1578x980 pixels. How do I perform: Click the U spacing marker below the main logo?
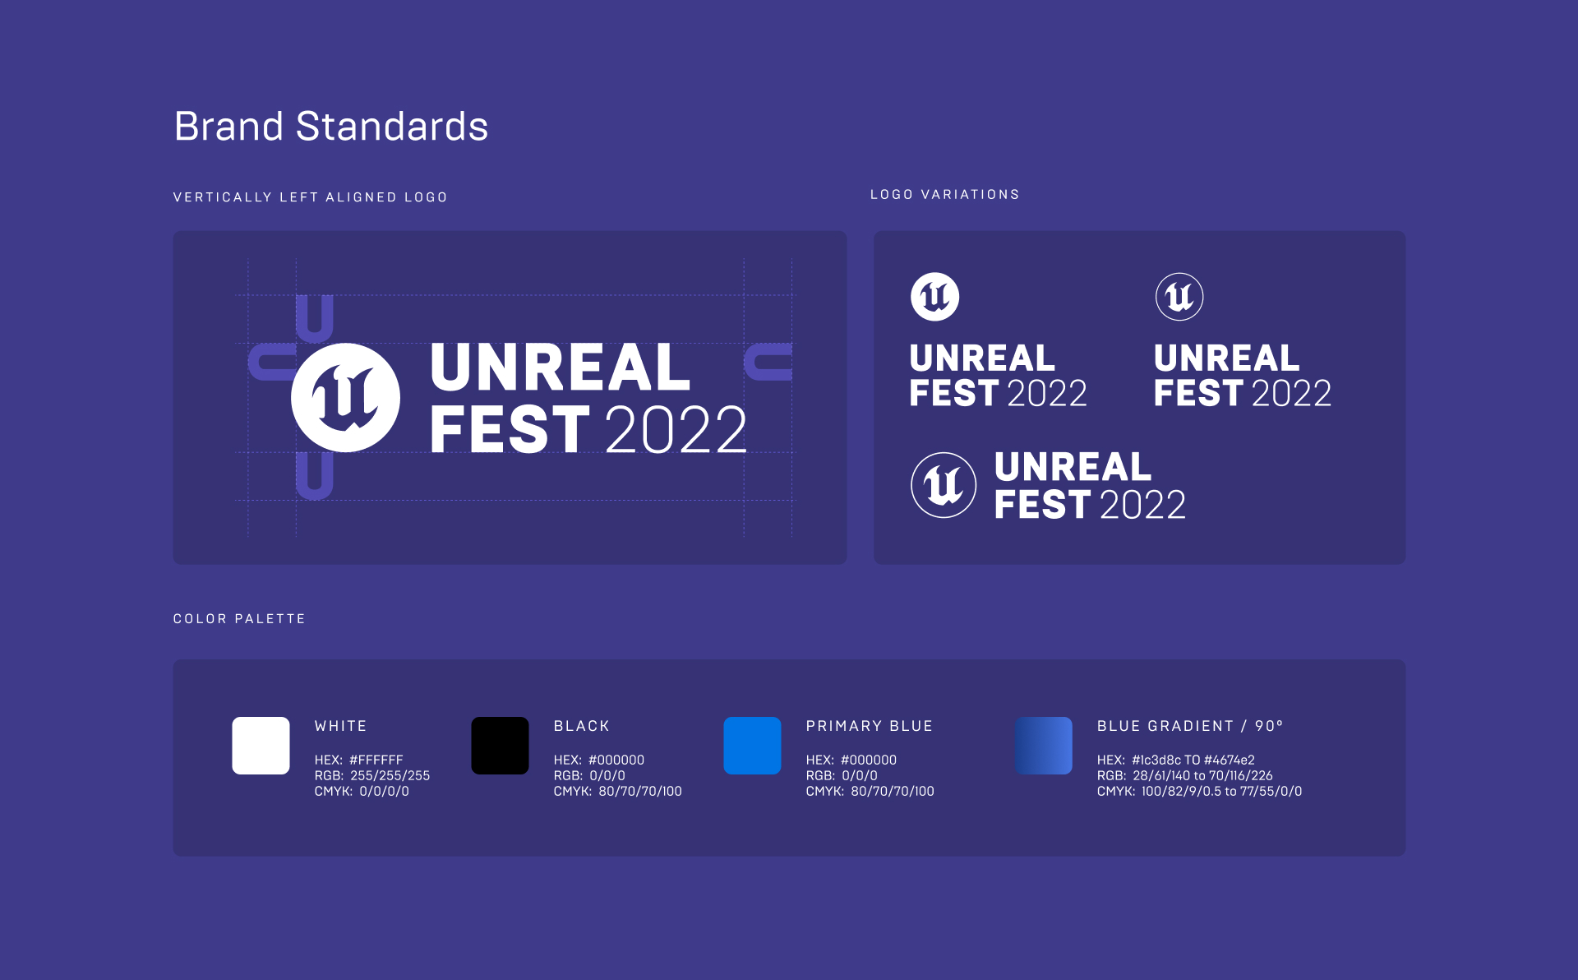pyautogui.click(x=314, y=475)
